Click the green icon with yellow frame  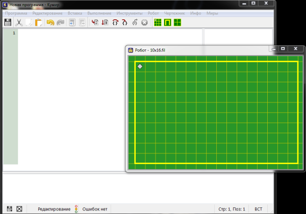[x=167, y=22]
